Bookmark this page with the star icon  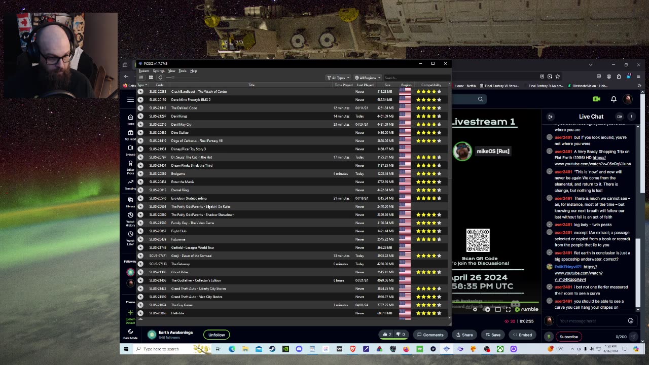[x=558, y=77]
